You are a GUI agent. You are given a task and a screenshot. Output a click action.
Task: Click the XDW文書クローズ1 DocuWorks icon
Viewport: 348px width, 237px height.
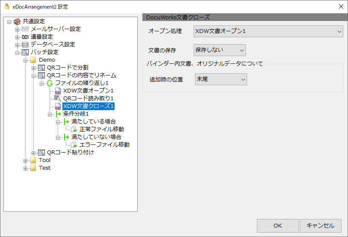click(58, 106)
